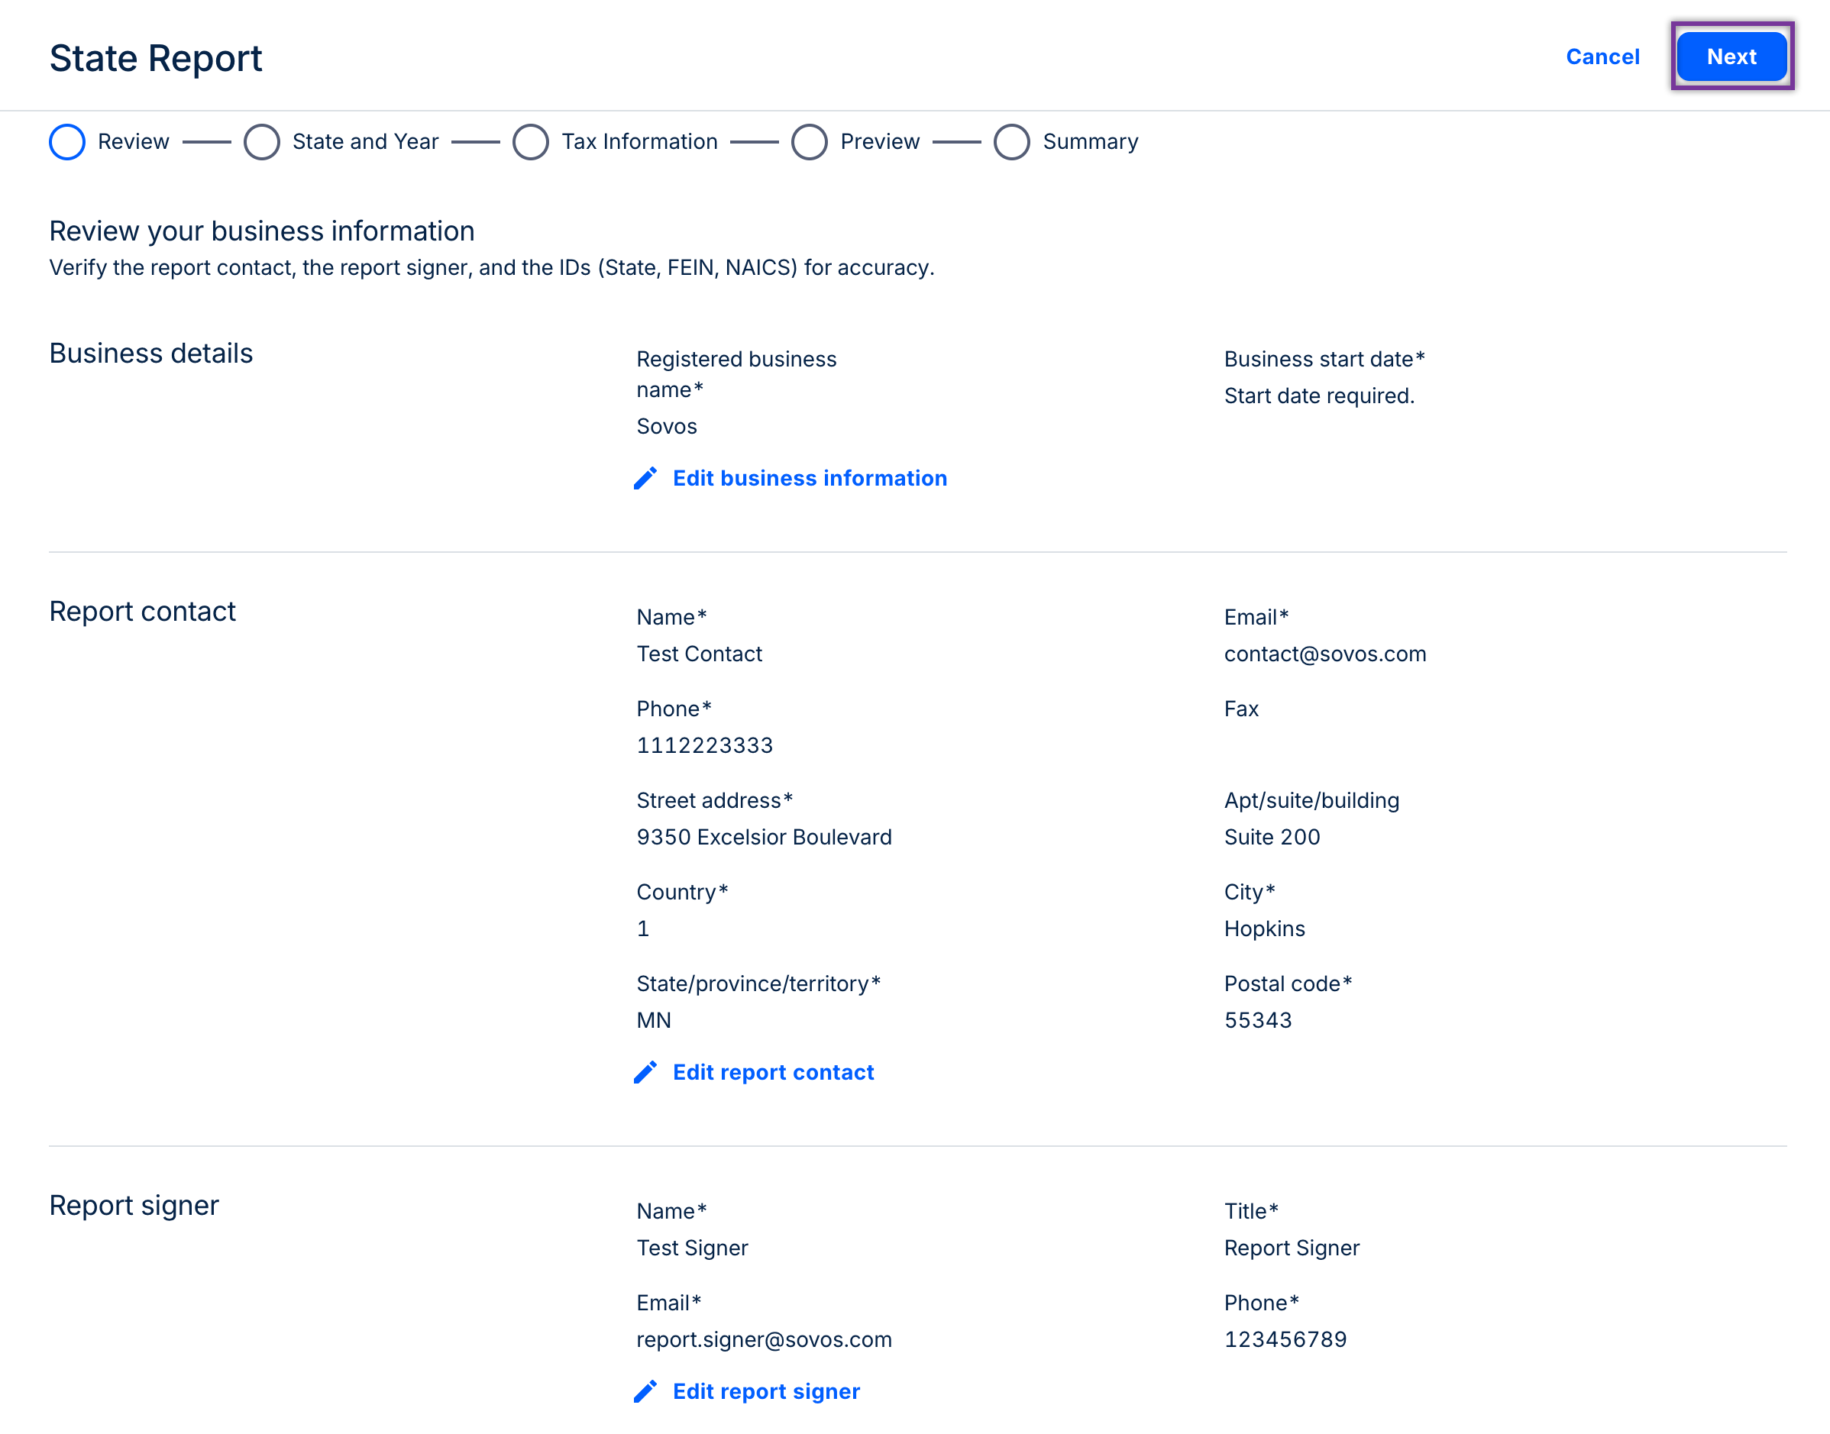Image resolution: width=1830 pixels, height=1434 pixels.
Task: Select the Tax Information step circle
Action: [531, 142]
